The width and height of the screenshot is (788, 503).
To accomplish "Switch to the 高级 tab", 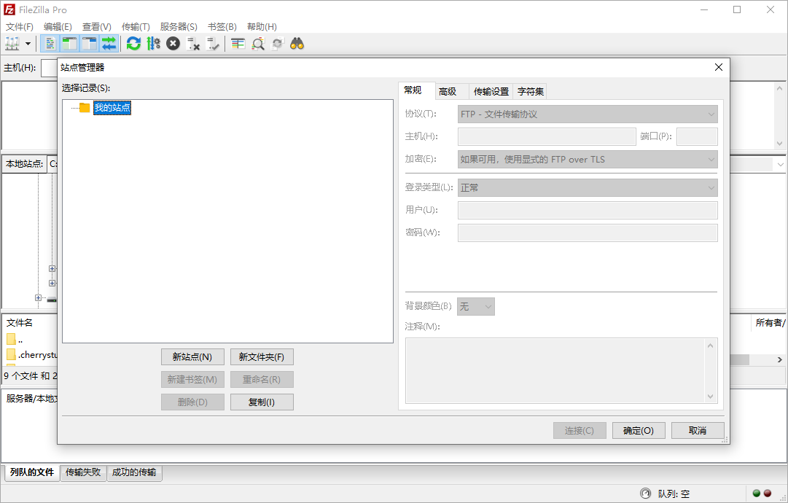I will (x=450, y=90).
